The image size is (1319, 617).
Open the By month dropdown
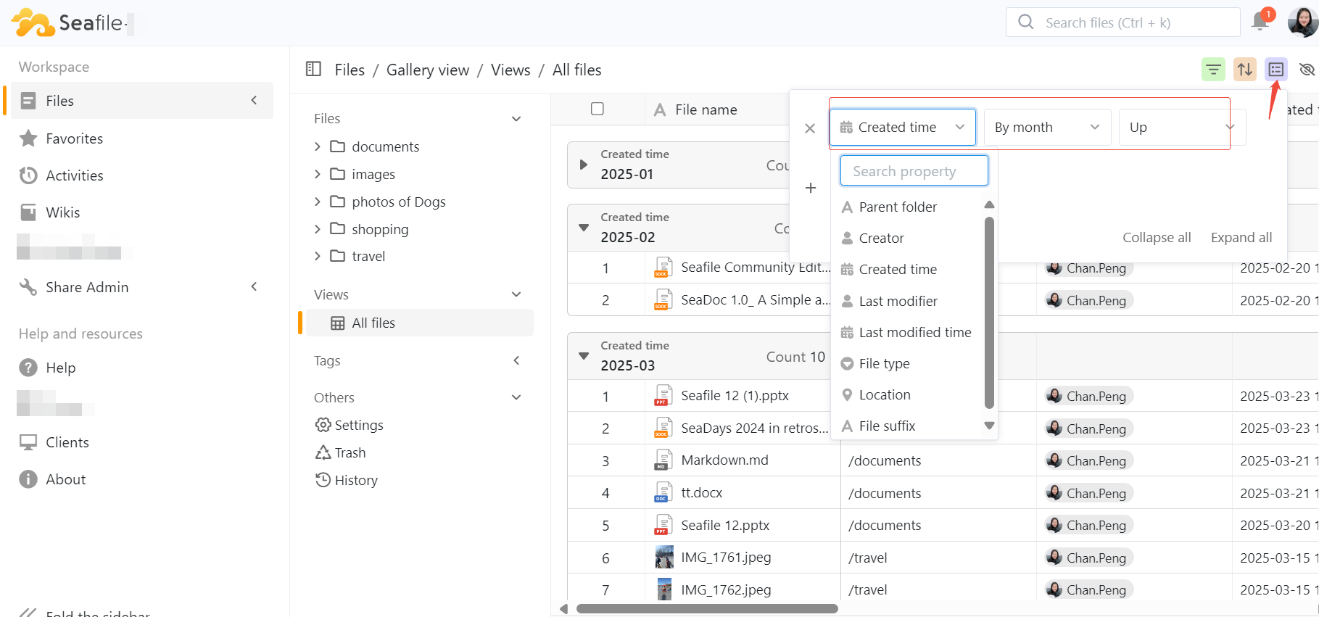click(x=1046, y=128)
